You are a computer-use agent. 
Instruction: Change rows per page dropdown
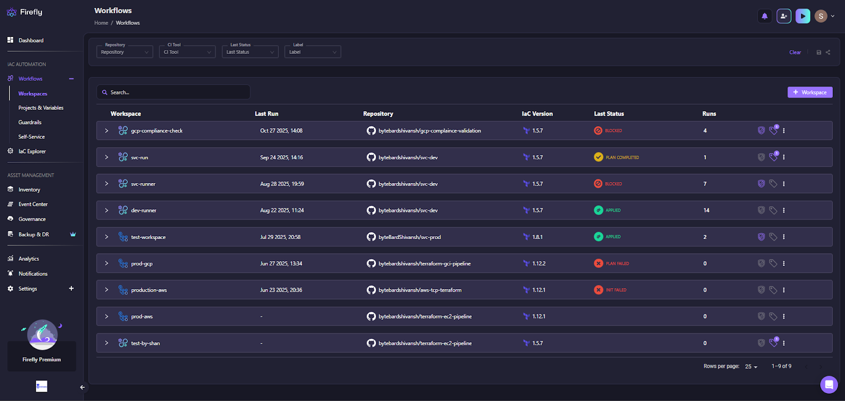pyautogui.click(x=751, y=367)
